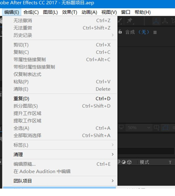This screenshot has width=175, height=196.
Task: Expand the 标签(L) submenu
Action: click(x=60, y=145)
